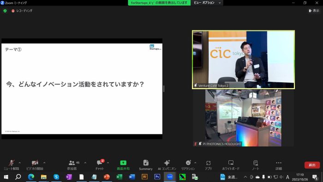Expand video options arrow beside camera button
Screen dimensions: 323x182
click(x=44, y=163)
